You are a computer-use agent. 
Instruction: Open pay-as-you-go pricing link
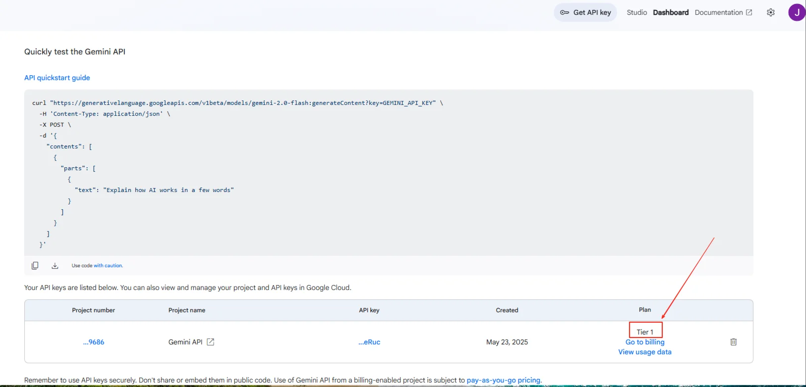coord(504,380)
